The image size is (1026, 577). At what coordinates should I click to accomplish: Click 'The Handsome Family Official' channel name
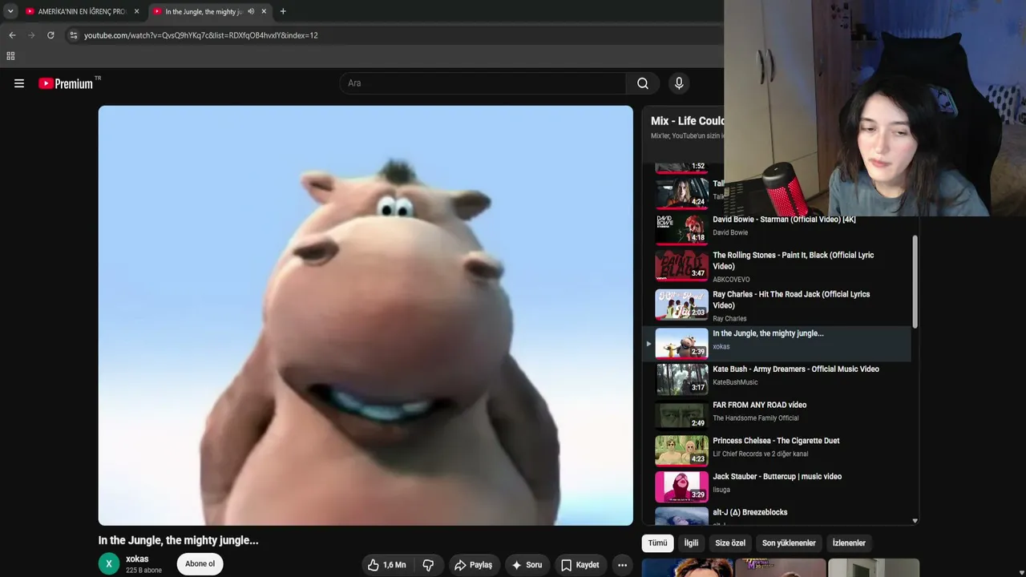[x=756, y=418]
